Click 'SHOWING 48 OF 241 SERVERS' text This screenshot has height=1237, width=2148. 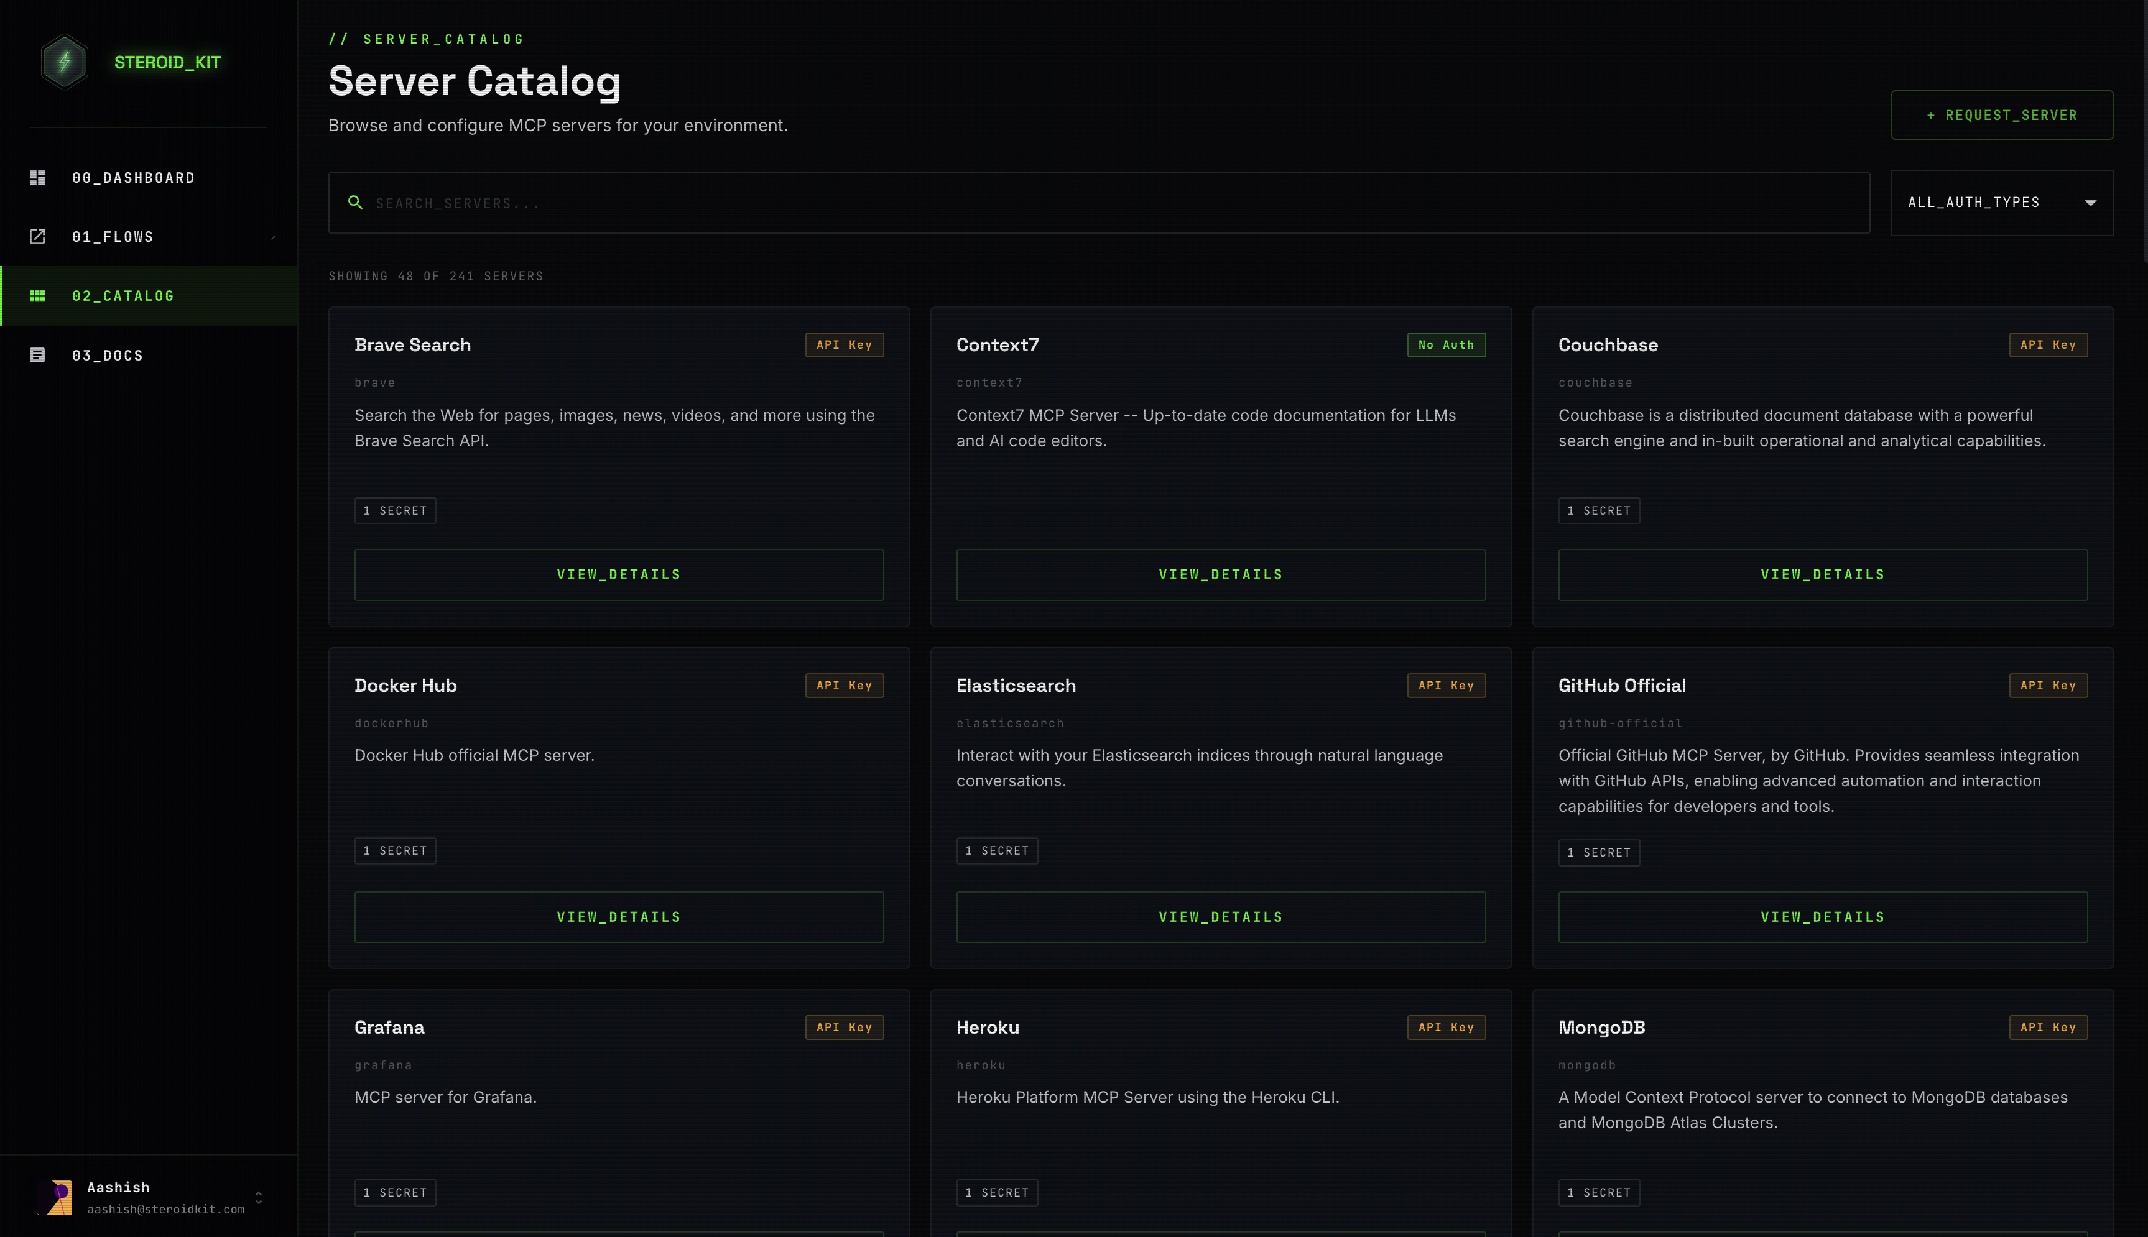point(436,276)
